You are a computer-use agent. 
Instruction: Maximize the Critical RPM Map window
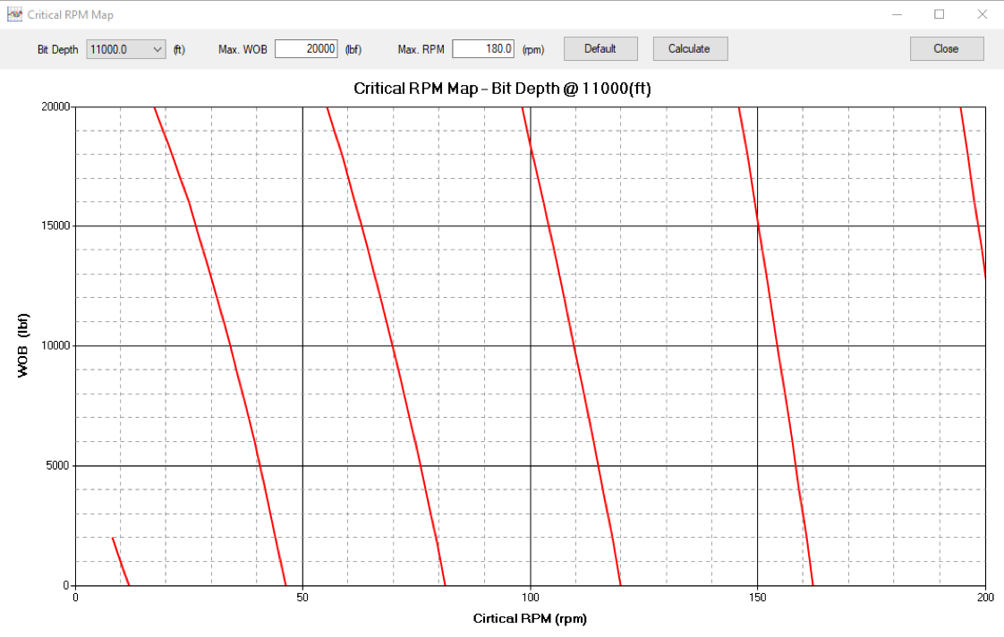click(x=939, y=14)
